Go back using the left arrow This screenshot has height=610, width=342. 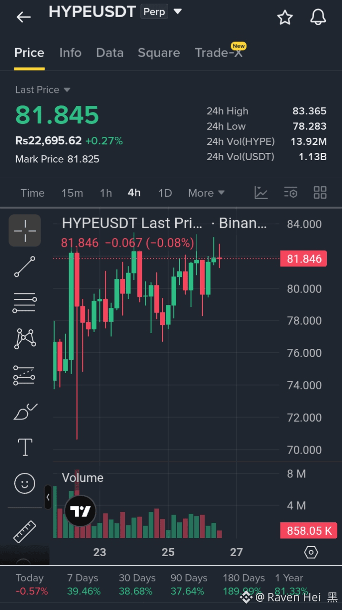tap(23, 17)
